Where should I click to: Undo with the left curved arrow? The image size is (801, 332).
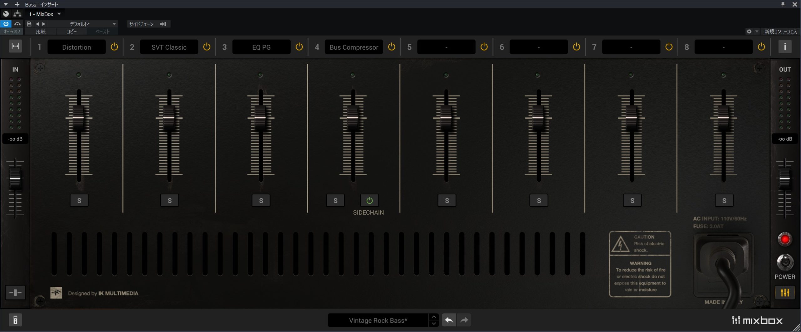tap(449, 320)
